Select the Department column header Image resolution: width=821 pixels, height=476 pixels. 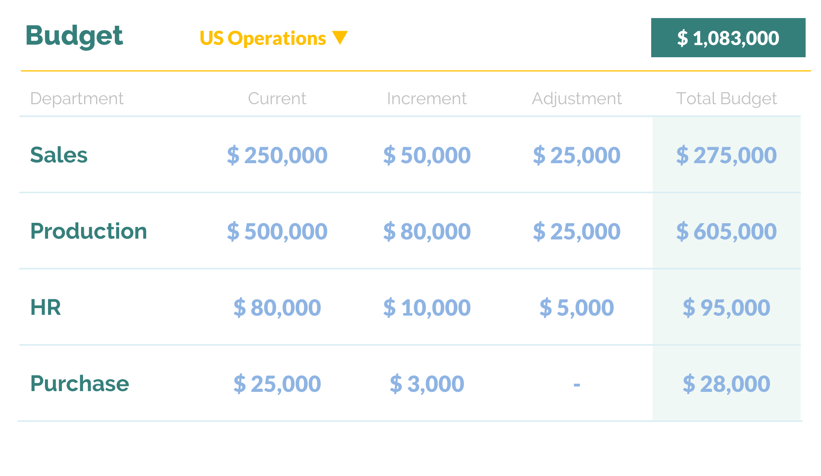tap(77, 99)
